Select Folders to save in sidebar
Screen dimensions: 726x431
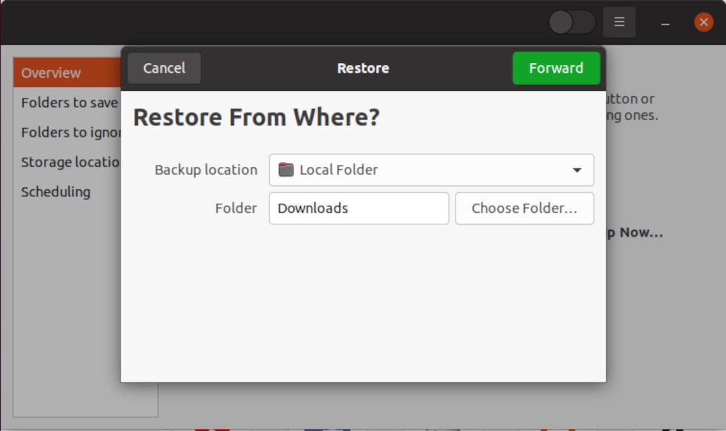(x=67, y=103)
